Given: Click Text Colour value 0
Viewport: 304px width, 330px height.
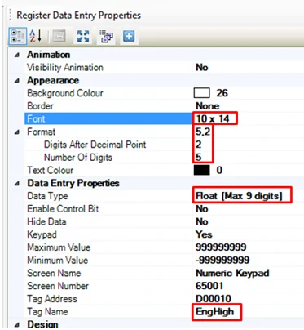Looking at the screenshot, I should click(x=219, y=171).
